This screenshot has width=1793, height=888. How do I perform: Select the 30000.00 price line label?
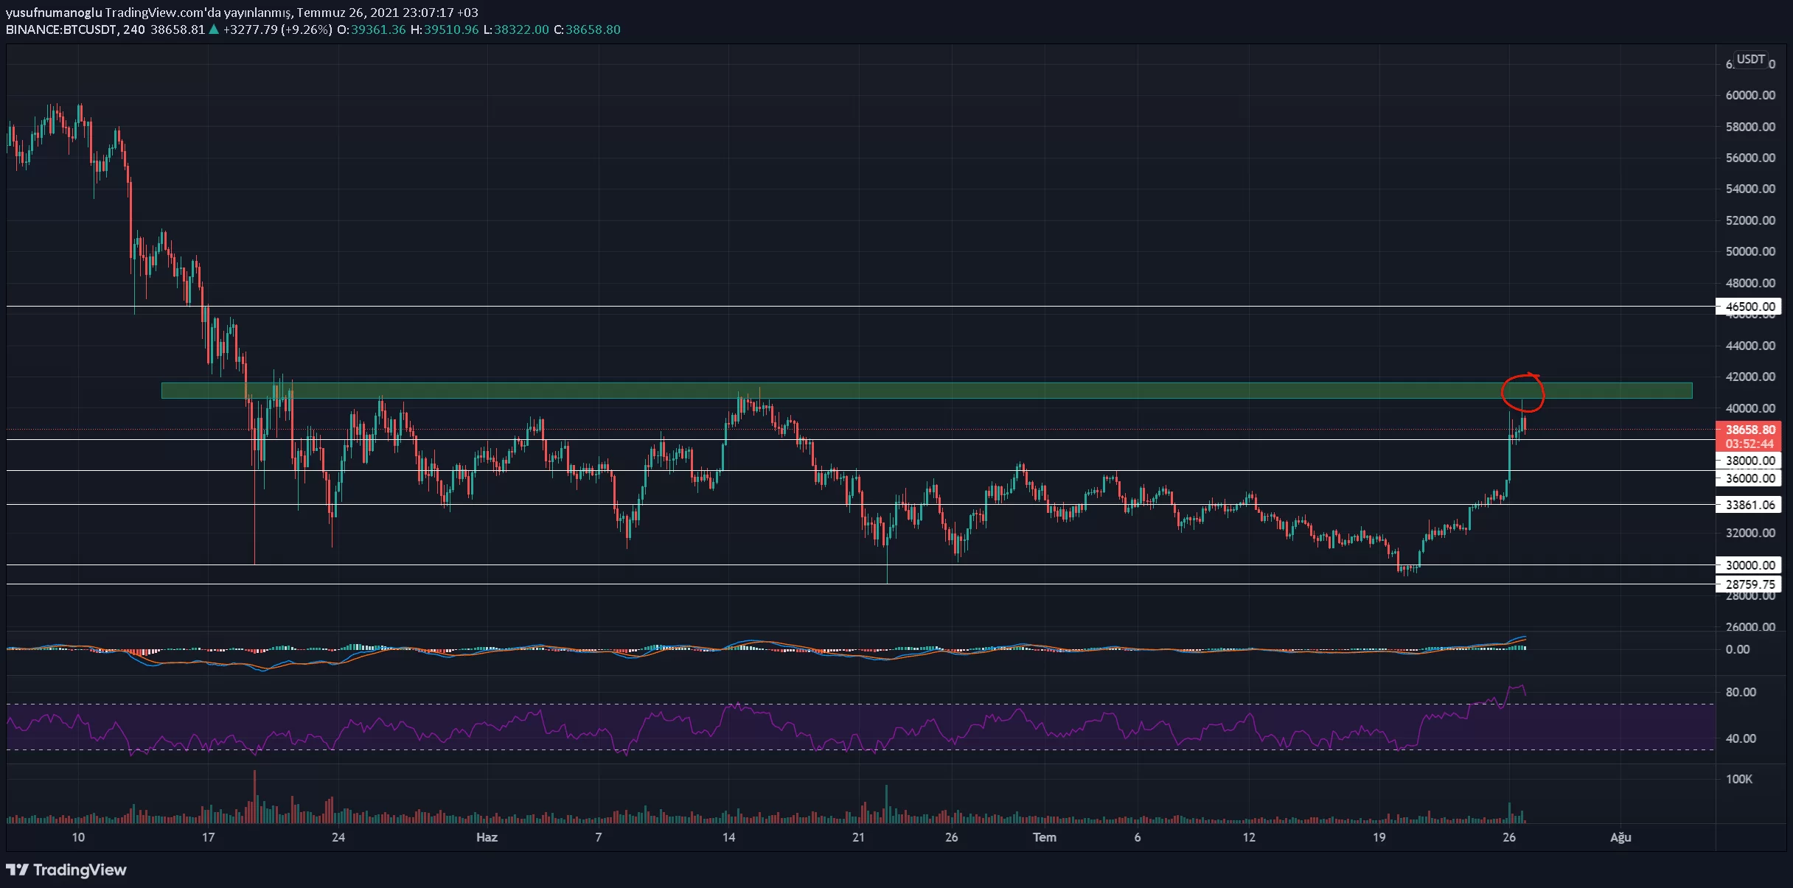click(x=1750, y=565)
